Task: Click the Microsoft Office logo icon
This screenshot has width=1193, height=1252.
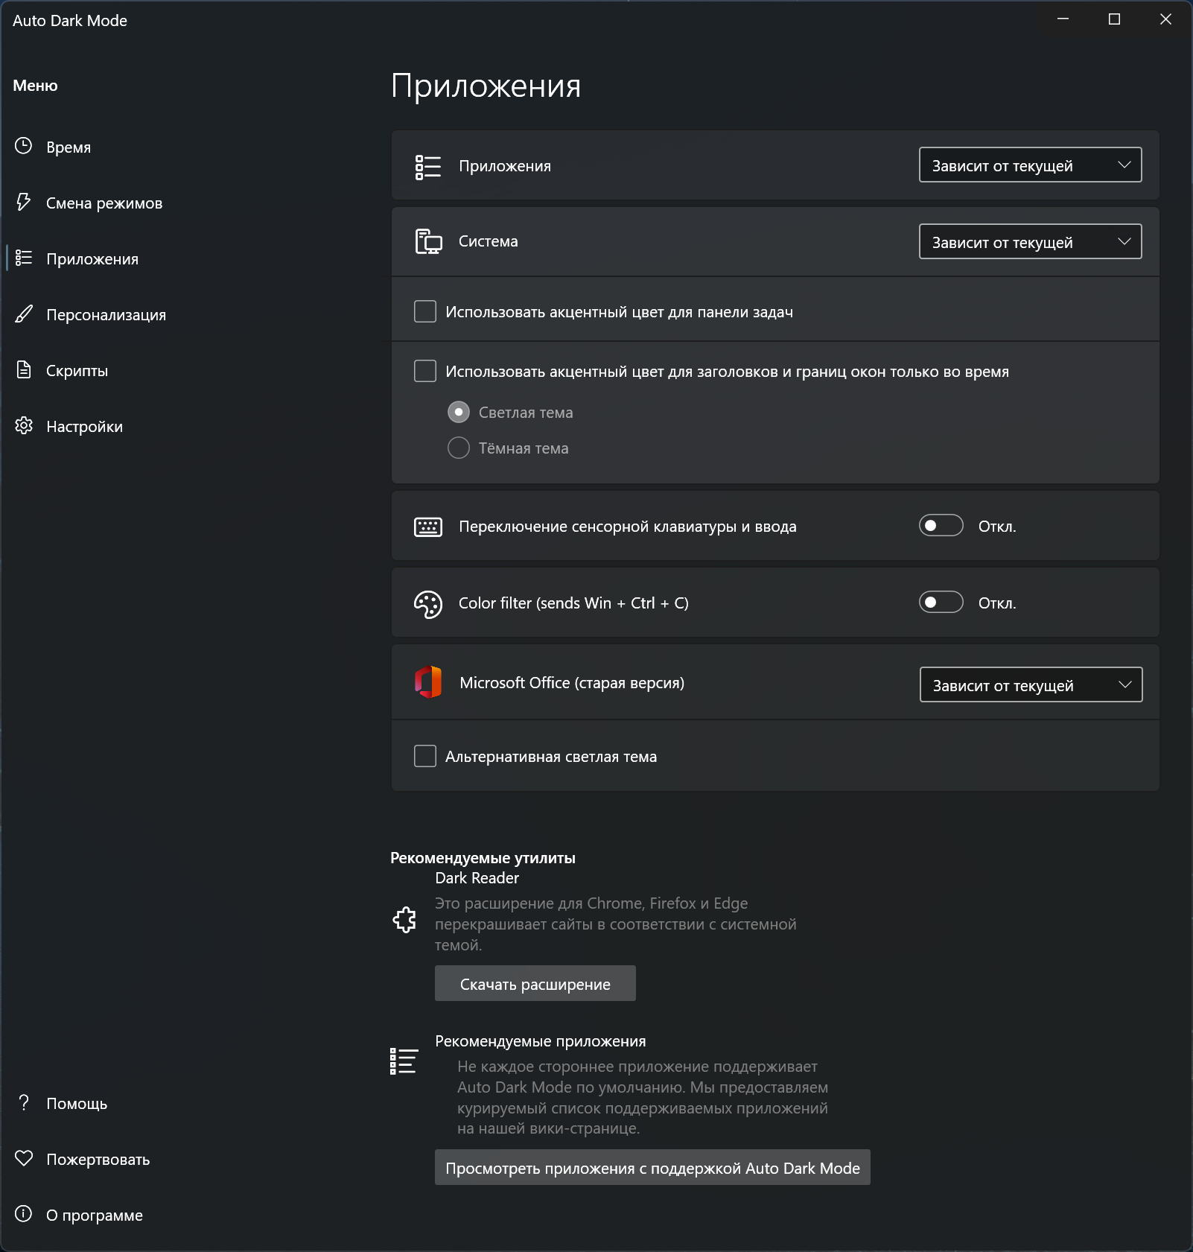Action: click(428, 682)
